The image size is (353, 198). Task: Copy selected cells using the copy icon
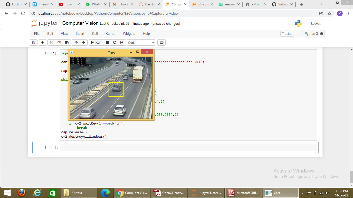[x=59, y=42]
